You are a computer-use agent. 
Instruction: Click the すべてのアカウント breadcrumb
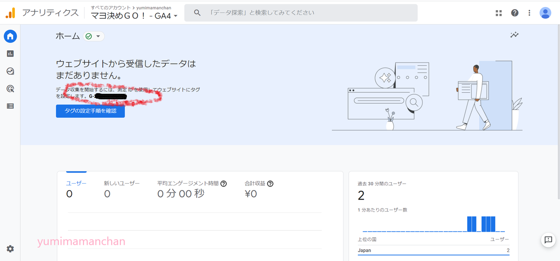click(x=110, y=8)
